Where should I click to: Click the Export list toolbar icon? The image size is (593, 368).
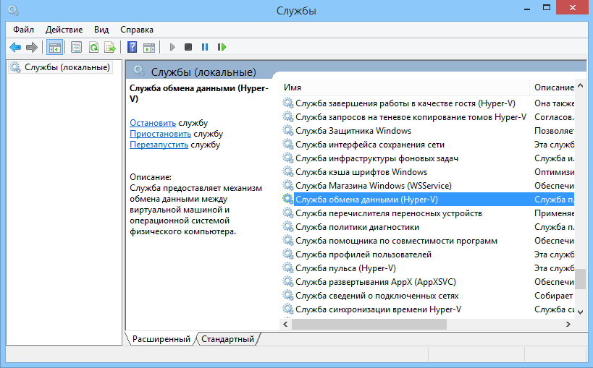click(x=110, y=47)
